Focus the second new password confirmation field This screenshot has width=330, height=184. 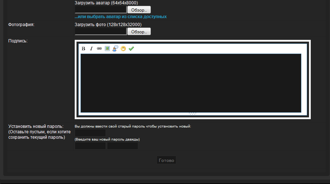[x=123, y=146]
